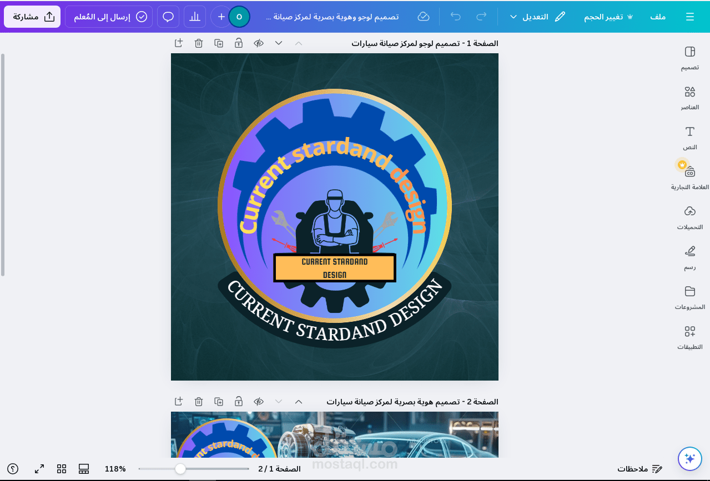710x481 pixels.
Task: Click the مشاركة share button
Action: tap(33, 17)
